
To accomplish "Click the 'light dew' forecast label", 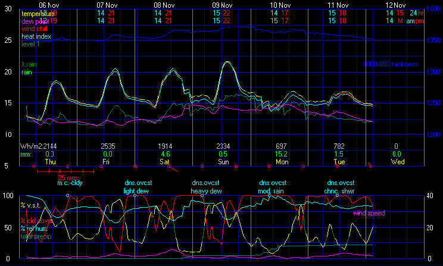I will (x=136, y=191).
